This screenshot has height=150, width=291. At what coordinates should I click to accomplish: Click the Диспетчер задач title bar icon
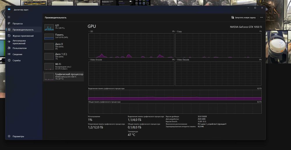9,10
